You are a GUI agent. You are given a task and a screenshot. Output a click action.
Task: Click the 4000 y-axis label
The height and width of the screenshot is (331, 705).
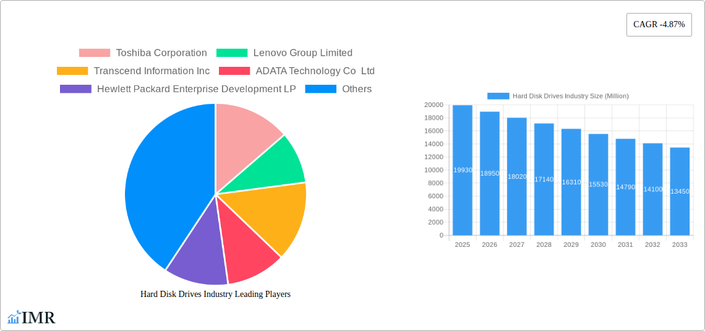[x=436, y=209]
